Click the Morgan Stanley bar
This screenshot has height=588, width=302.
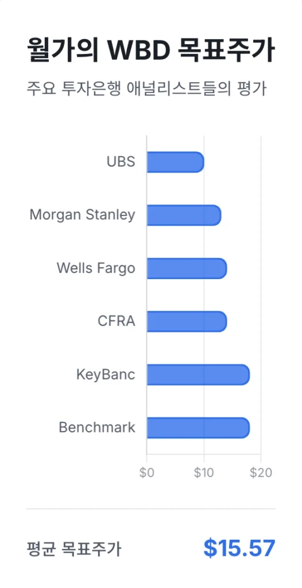184,215
